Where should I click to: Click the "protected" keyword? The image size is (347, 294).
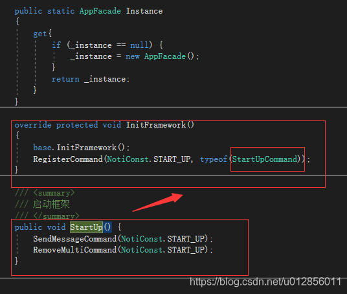point(77,125)
